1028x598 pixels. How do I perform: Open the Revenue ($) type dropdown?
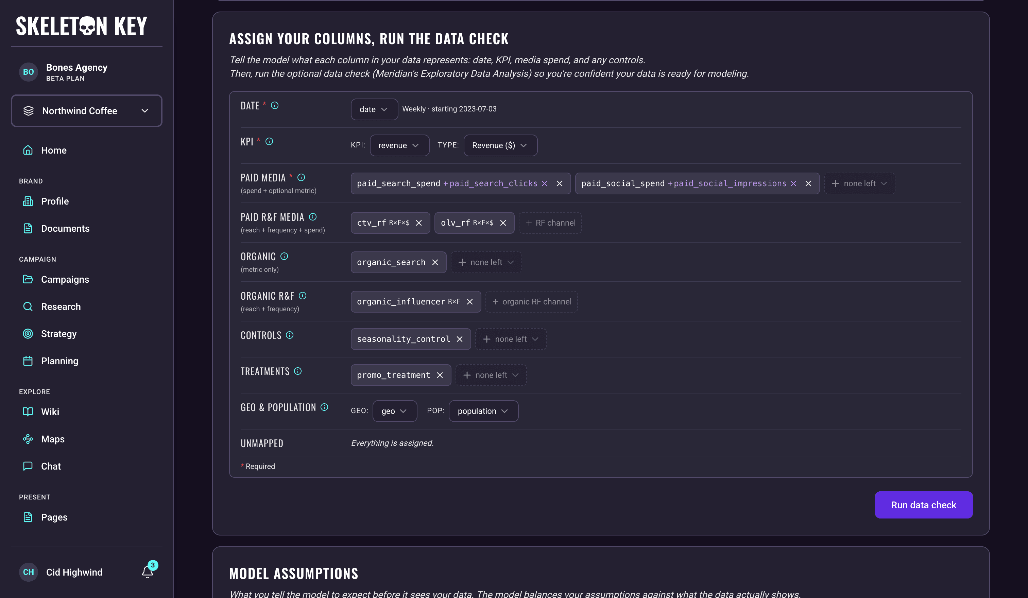point(500,145)
